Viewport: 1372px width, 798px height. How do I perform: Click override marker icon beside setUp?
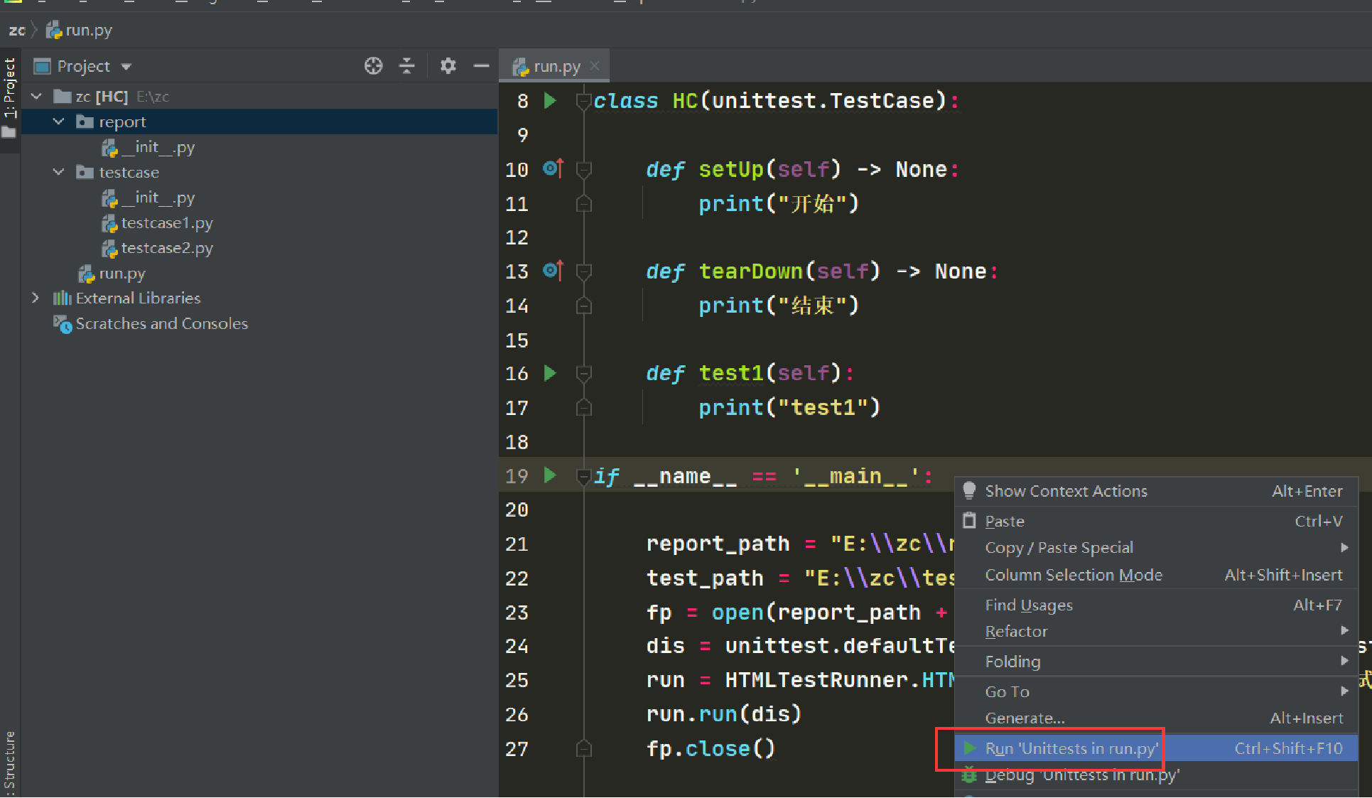pos(553,169)
